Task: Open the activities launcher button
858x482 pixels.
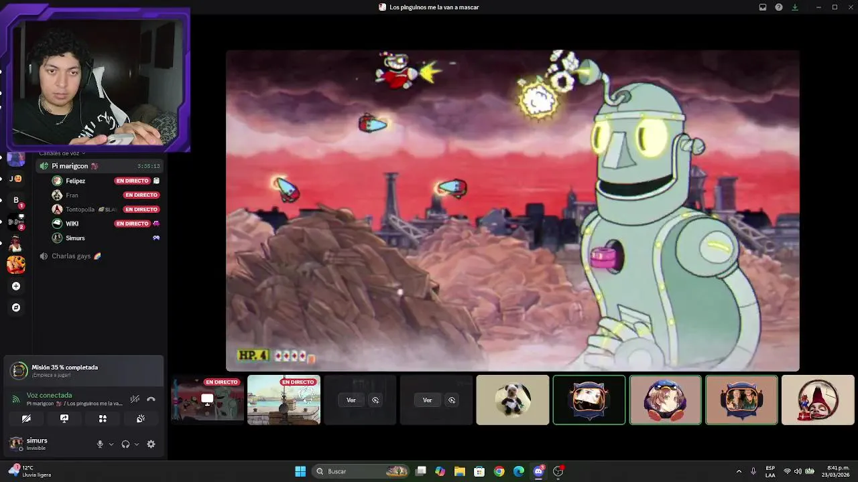Action: tap(103, 418)
